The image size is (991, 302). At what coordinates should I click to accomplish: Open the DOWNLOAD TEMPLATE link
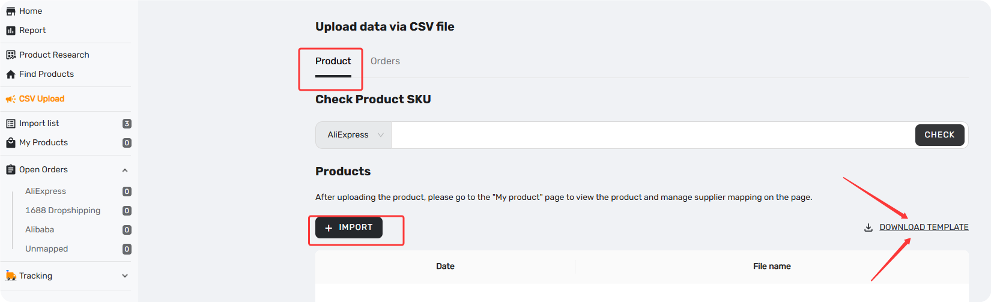924,228
